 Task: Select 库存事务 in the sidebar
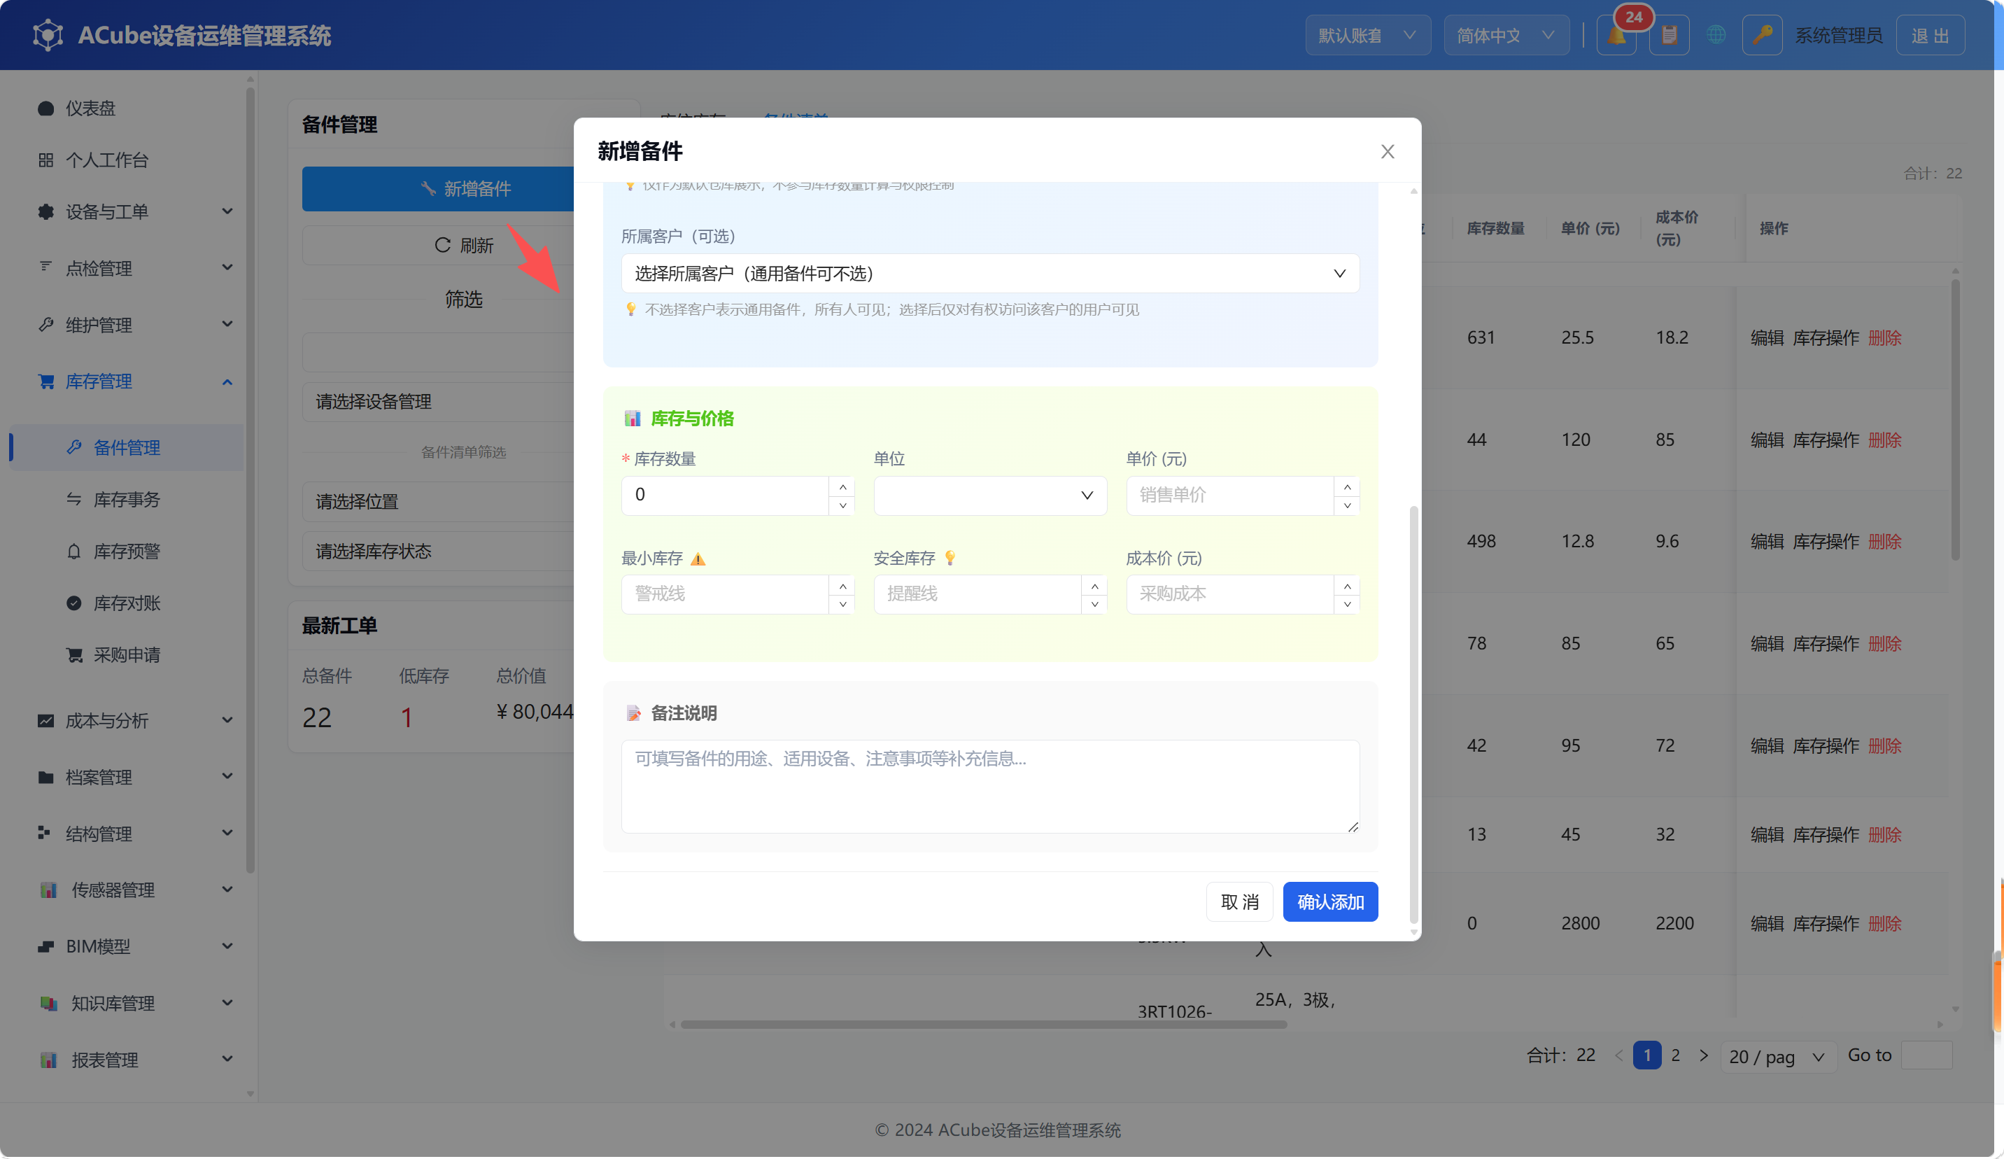127,499
